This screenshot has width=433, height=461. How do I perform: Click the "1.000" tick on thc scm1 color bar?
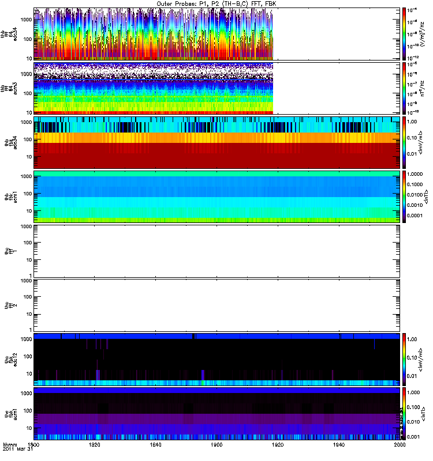tap(413, 392)
